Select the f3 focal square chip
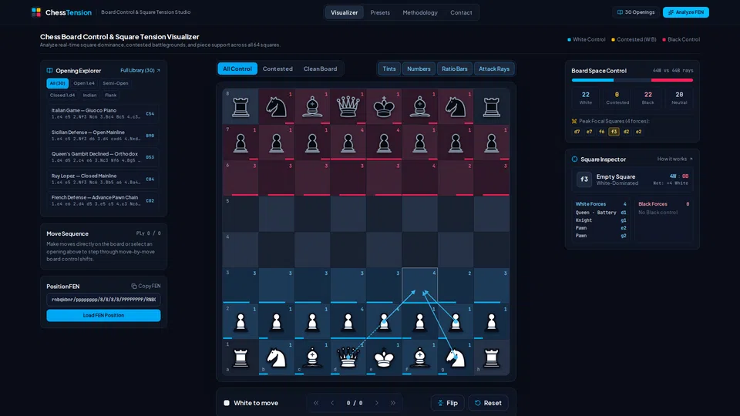 614,132
